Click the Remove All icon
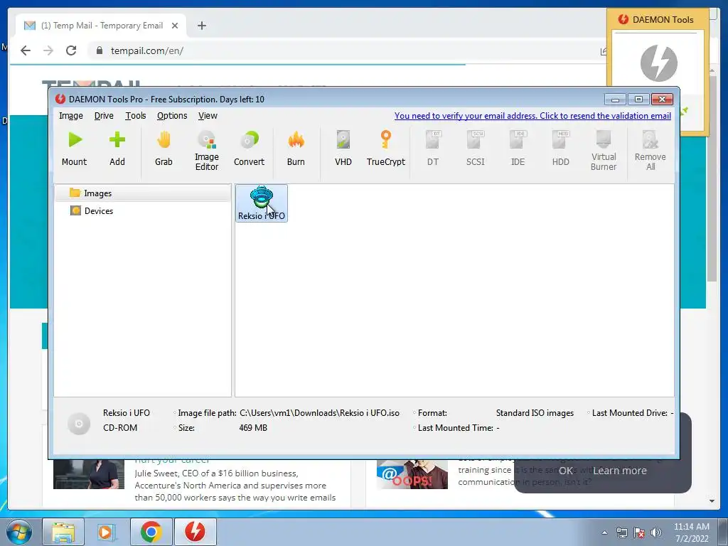The height and width of the screenshot is (546, 728). click(x=650, y=151)
